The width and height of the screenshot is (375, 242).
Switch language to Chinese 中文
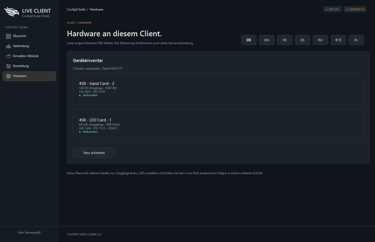(338, 40)
